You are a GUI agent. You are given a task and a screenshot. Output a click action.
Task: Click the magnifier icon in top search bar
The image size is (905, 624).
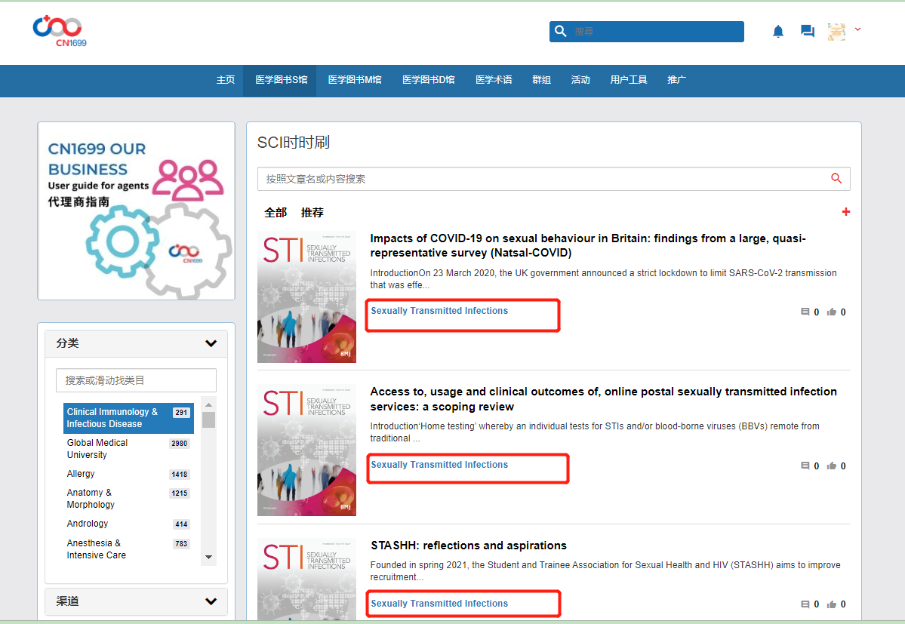click(x=560, y=31)
